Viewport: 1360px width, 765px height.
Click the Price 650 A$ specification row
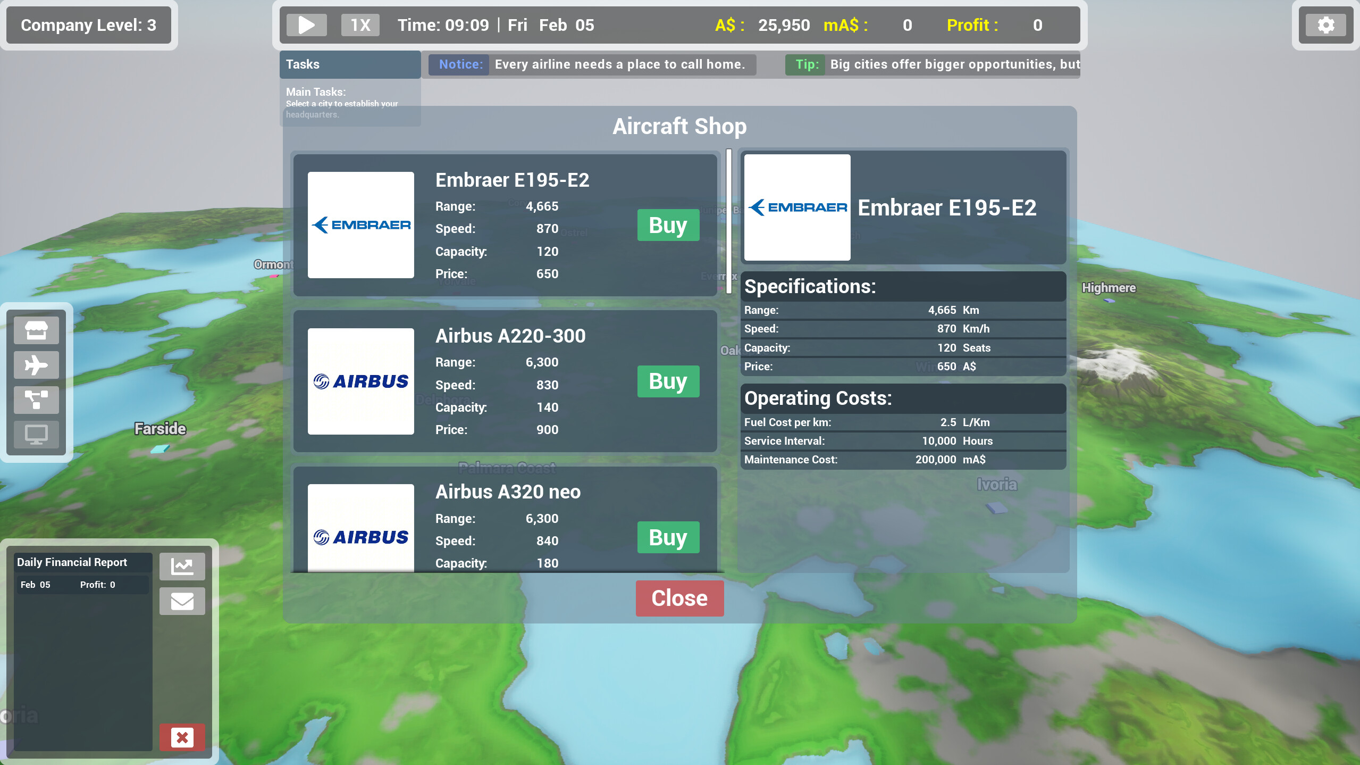pyautogui.click(x=903, y=367)
